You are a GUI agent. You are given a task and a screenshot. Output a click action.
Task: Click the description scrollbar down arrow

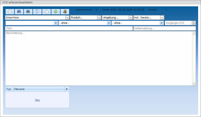(x=194, y=84)
